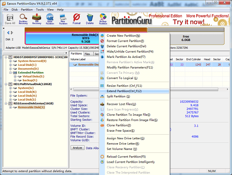The width and height of the screenshot is (232, 175).
Task: Close the disk map panel with the X
Action: pyautogui.click(x=4, y=28)
